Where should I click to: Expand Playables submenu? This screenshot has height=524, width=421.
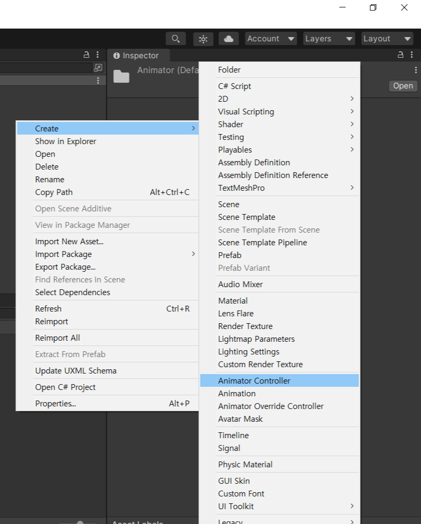click(x=280, y=150)
